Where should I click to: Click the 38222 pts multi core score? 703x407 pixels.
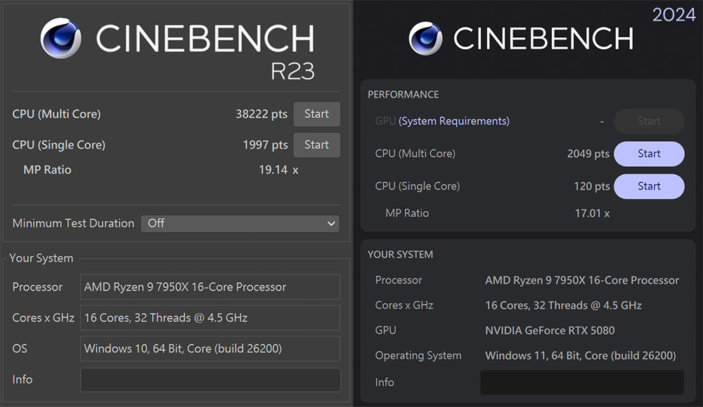262,114
